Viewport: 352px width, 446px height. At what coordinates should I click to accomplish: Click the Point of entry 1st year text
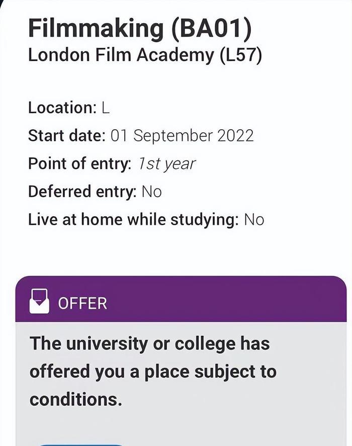(x=166, y=164)
